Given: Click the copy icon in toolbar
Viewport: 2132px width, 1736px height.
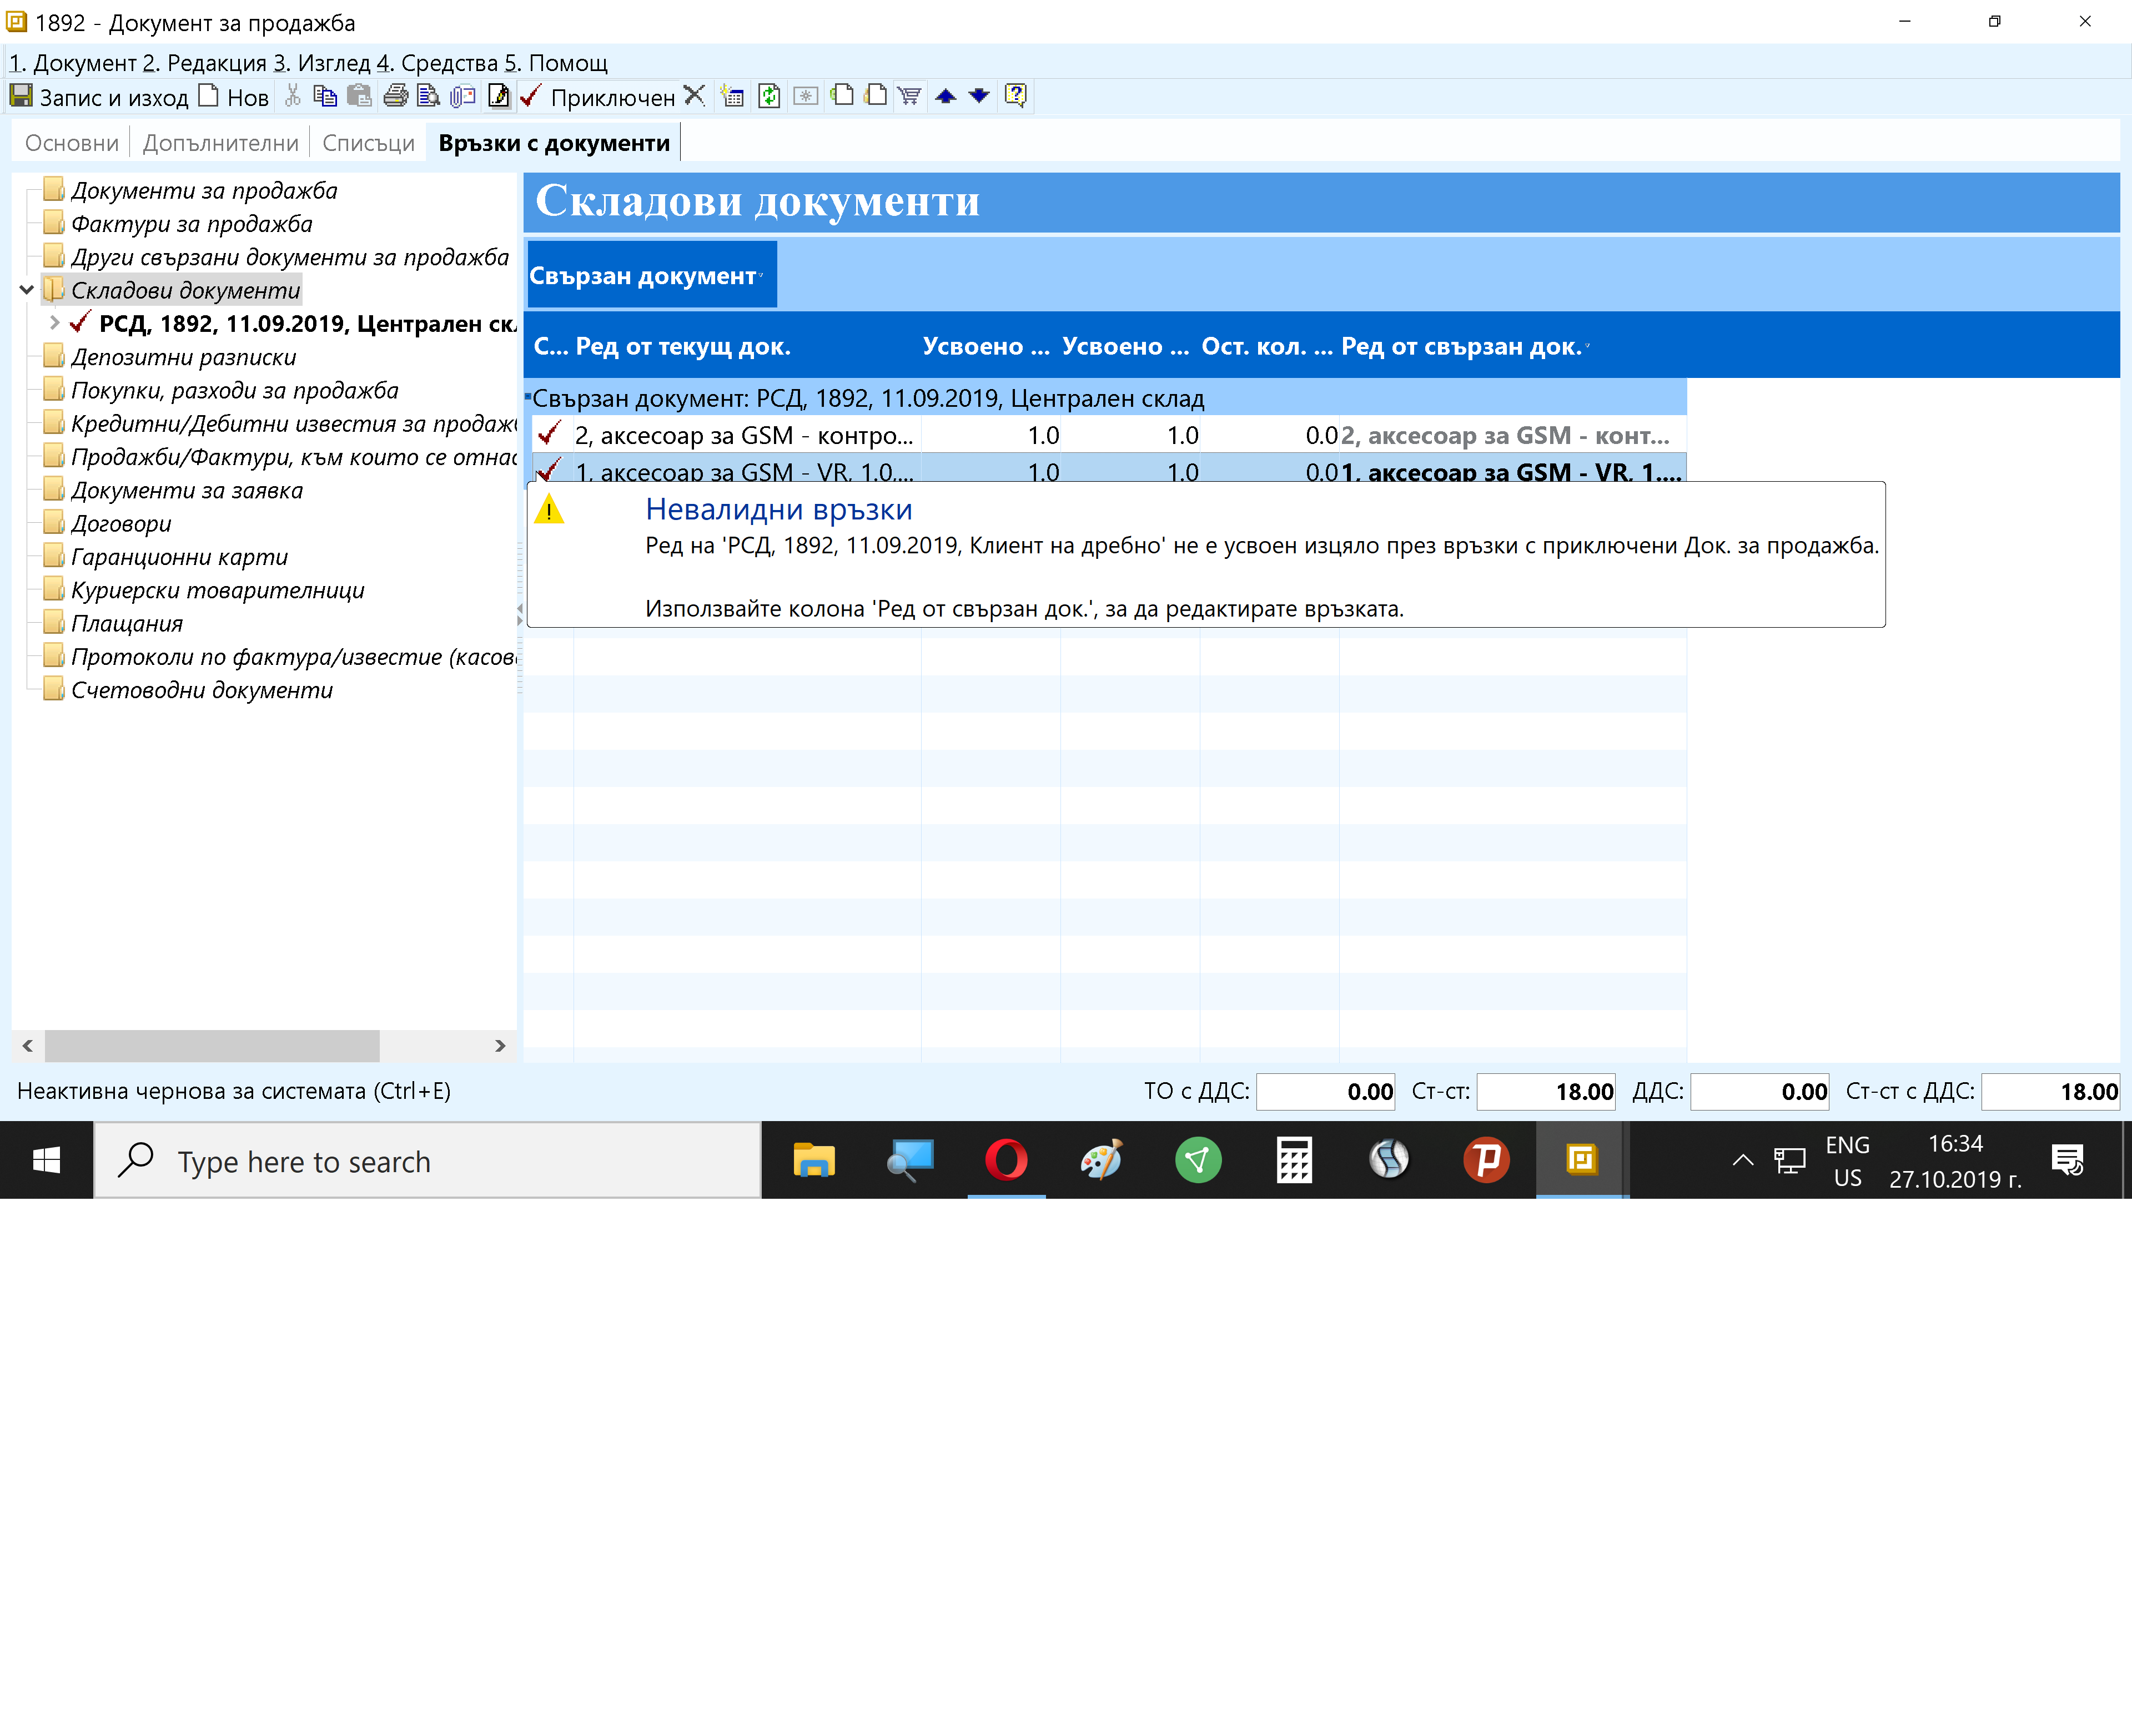Looking at the screenshot, I should [324, 96].
